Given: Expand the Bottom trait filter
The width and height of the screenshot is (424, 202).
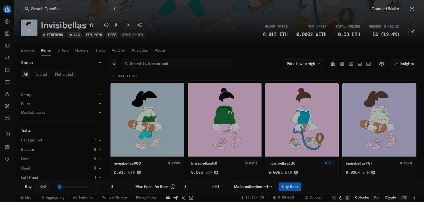Looking at the screenshot, I should [61, 150].
